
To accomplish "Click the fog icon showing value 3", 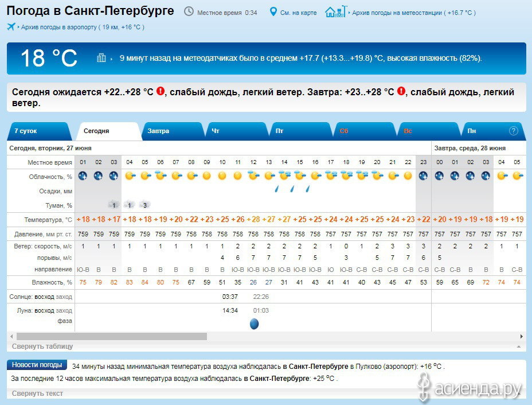I will 145,205.
